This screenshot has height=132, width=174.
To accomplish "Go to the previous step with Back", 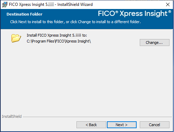I will 91,125.
